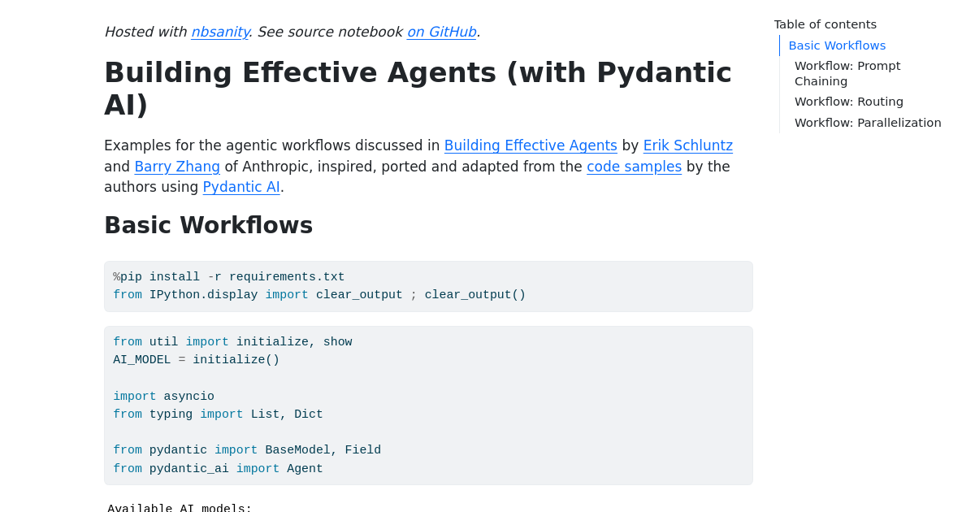The width and height of the screenshot is (975, 512).
Task: Select Basic Workflows in table of contents
Action: tap(837, 46)
